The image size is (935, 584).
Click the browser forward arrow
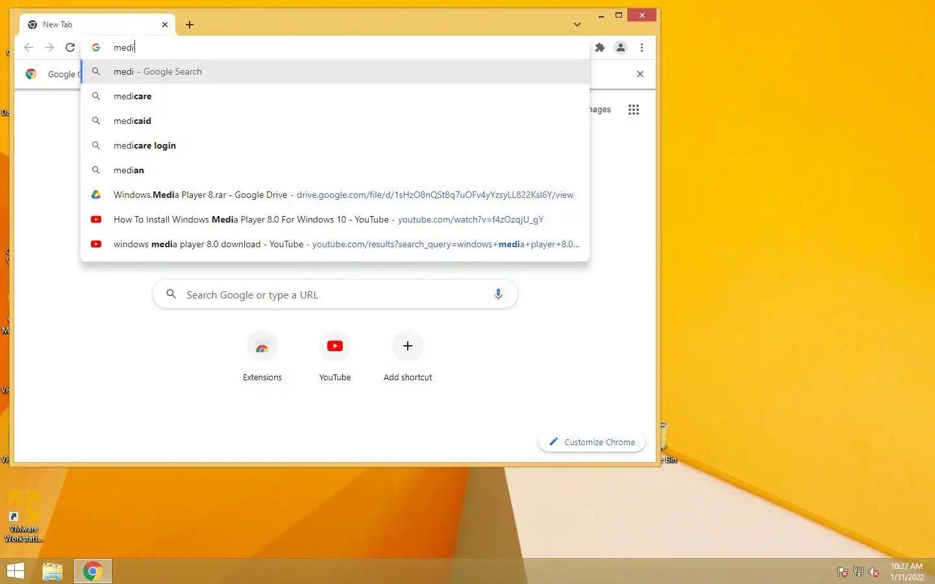49,47
